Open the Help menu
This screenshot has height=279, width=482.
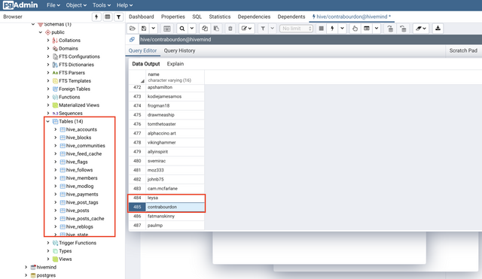[124, 5]
